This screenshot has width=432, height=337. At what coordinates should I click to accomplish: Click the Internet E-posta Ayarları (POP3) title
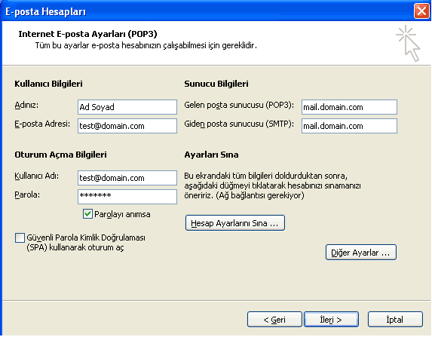point(87,34)
